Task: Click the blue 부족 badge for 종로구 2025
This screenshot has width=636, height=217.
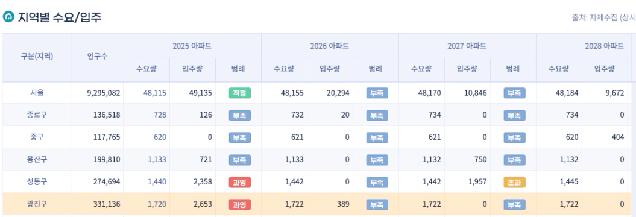Action: (x=239, y=115)
